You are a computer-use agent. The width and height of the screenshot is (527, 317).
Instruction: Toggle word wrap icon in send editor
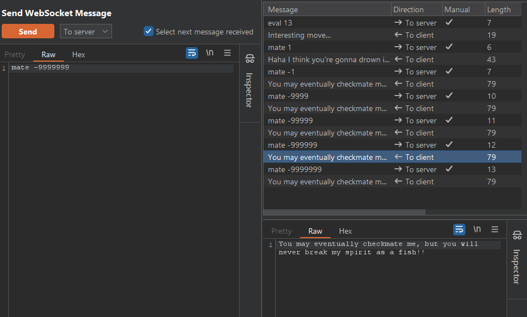click(192, 53)
